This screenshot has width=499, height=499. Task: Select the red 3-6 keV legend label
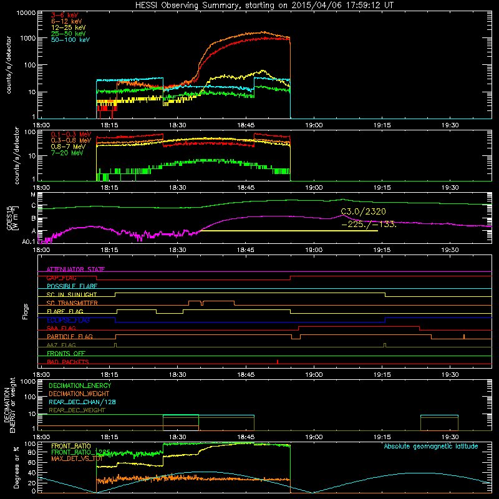[64, 15]
